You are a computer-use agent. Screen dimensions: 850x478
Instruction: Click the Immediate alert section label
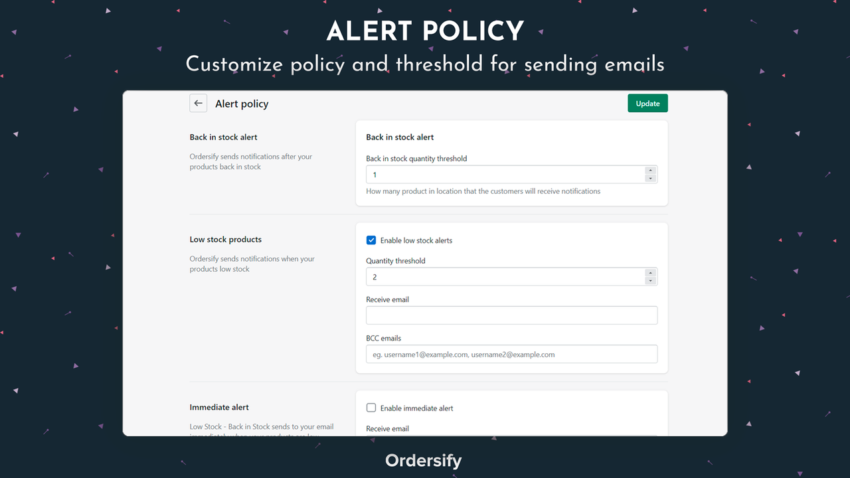(x=219, y=407)
